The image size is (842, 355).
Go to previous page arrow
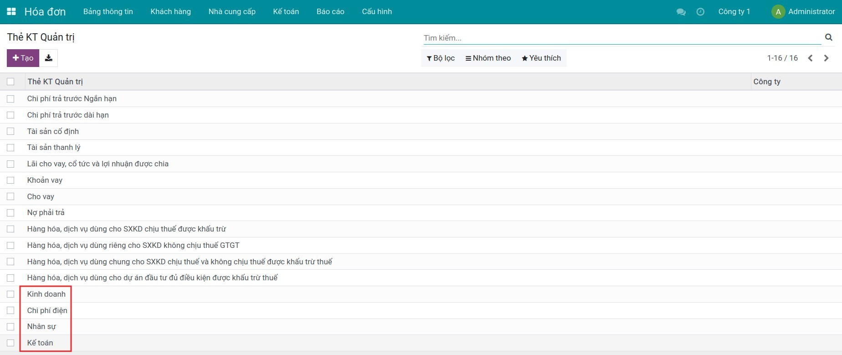click(810, 58)
